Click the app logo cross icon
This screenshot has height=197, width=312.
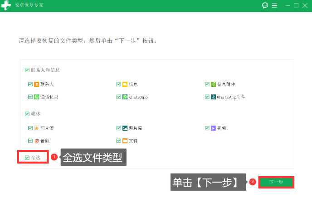point(6,5)
